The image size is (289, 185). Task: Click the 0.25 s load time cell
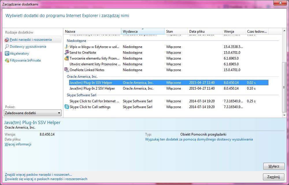point(251,101)
